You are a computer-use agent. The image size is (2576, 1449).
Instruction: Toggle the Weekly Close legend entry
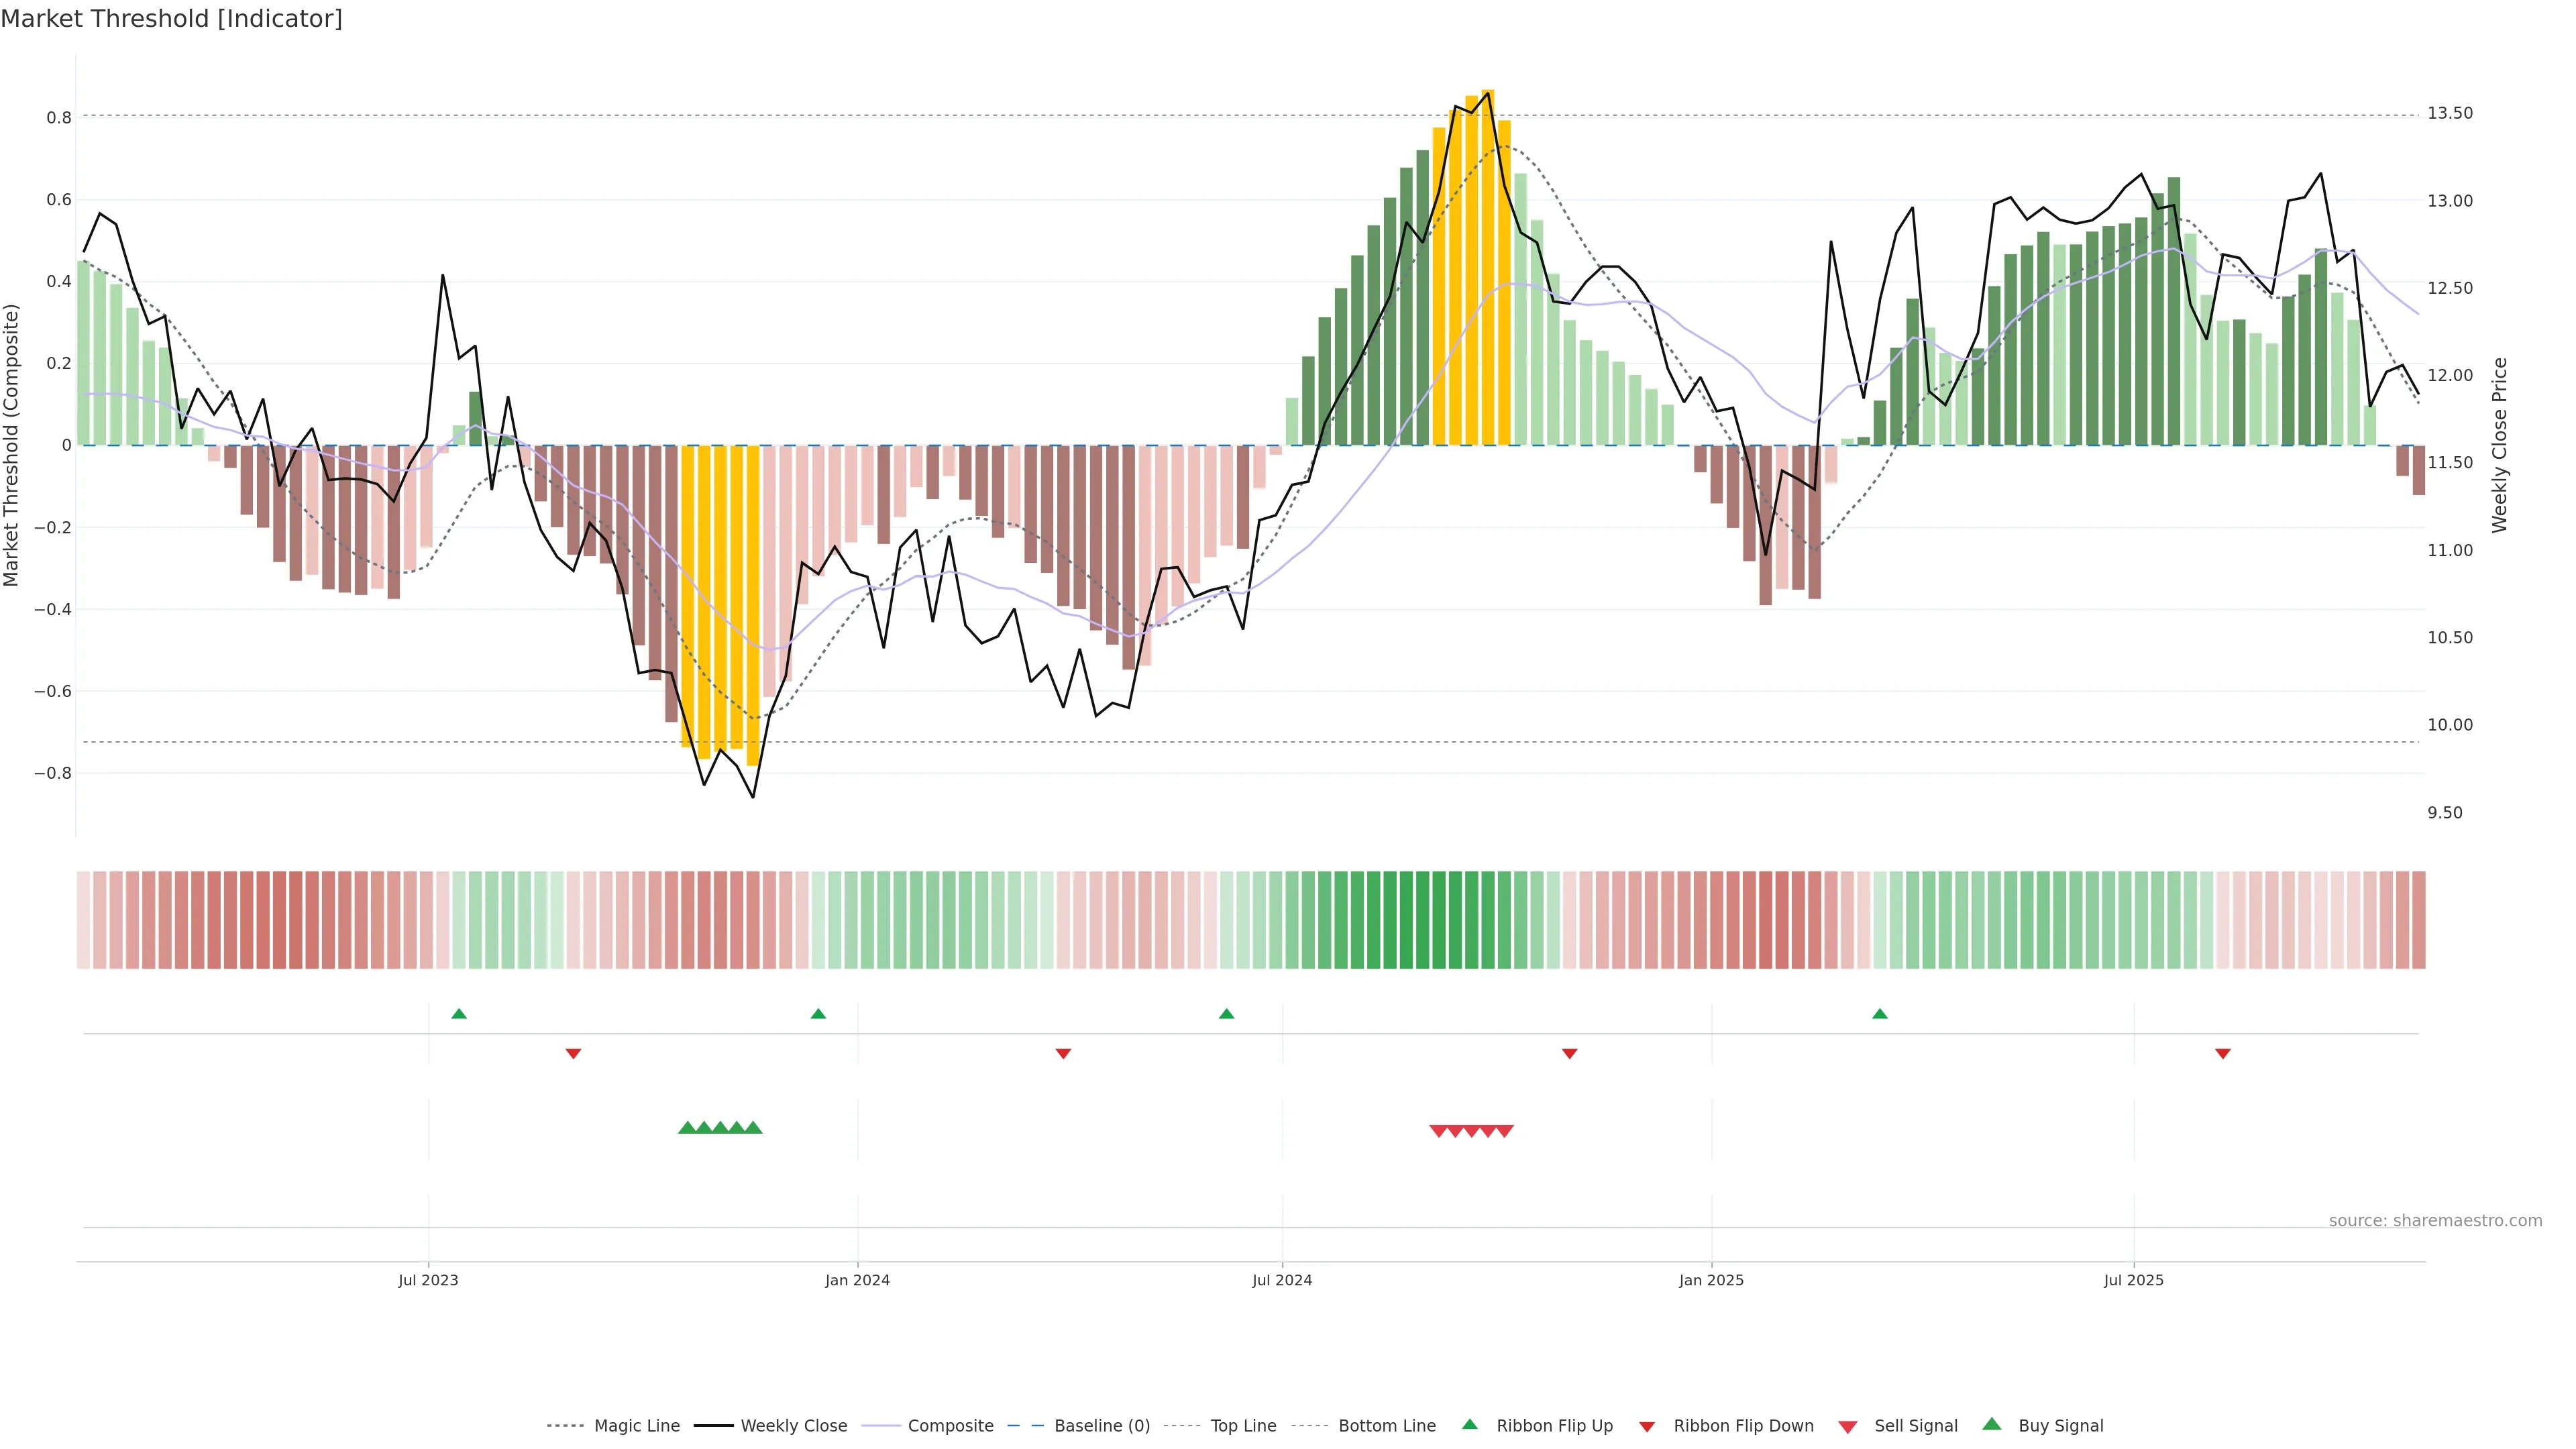pos(793,1426)
